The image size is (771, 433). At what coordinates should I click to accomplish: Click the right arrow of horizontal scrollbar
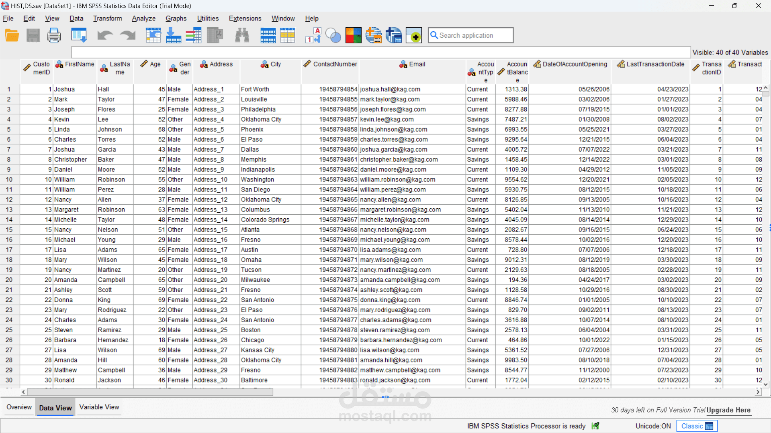point(758,392)
